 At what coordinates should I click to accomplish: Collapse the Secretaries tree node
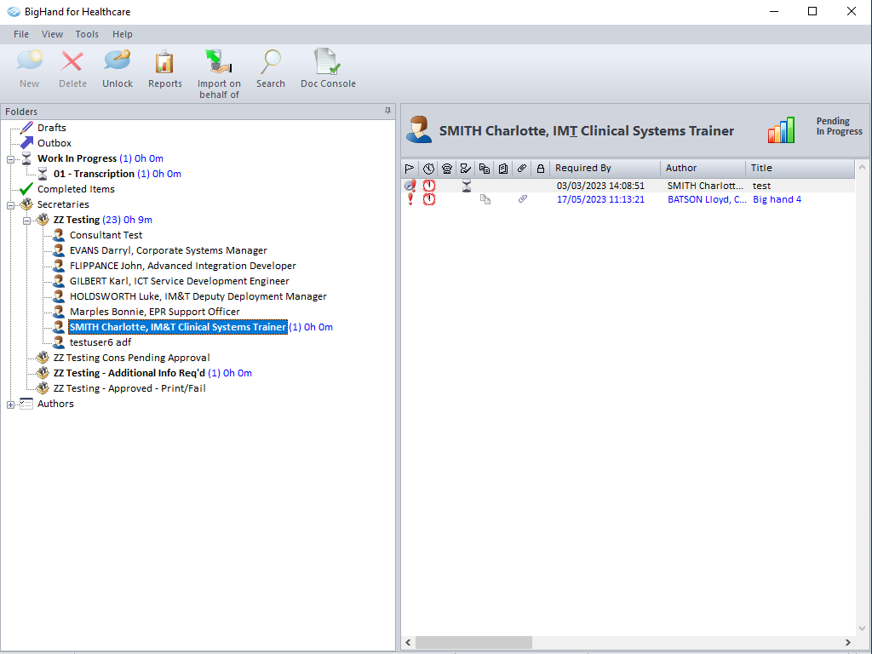tap(10, 205)
